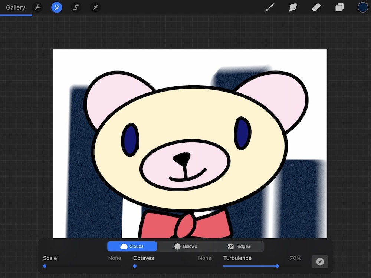Click the Turbulence label
371x278 pixels.
[x=237, y=258]
